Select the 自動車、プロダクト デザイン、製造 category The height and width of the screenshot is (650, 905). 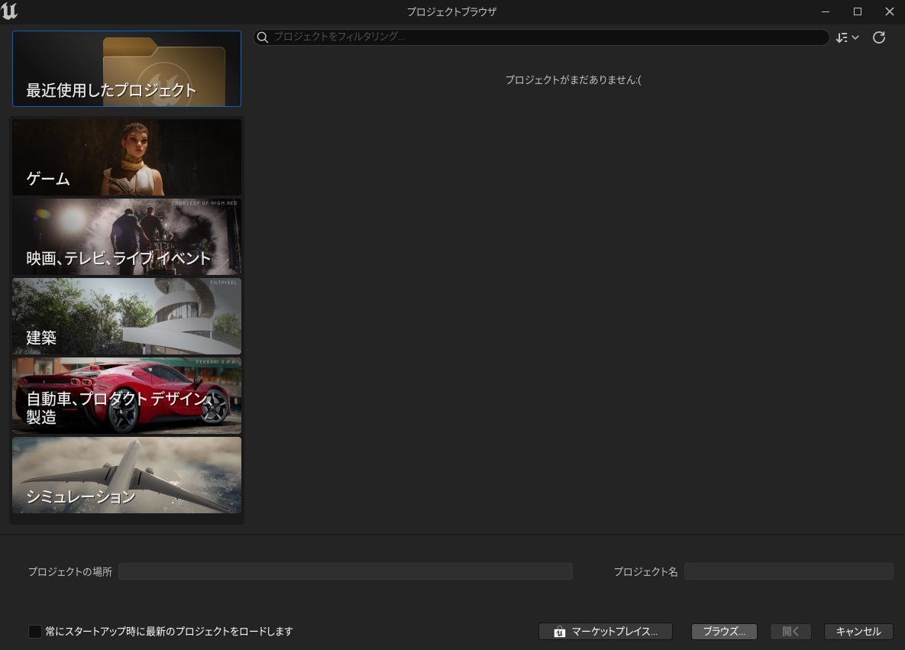point(126,396)
